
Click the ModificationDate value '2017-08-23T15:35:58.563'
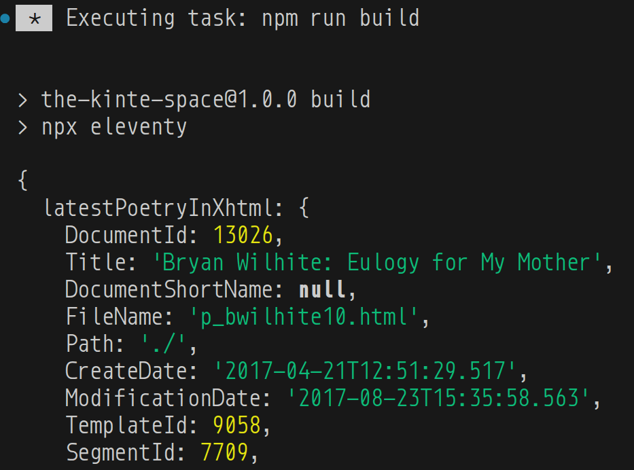438,398
